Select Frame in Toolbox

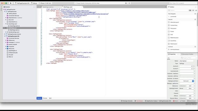point(172,31)
